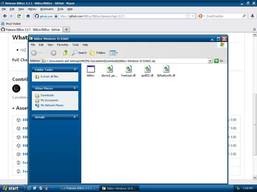Open the Most Visited bookmarks folder
257x192 pixels.
tap(11, 24)
